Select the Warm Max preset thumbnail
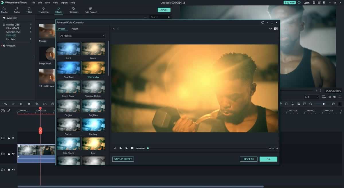This screenshot has height=188, width=344. click(x=93, y=68)
